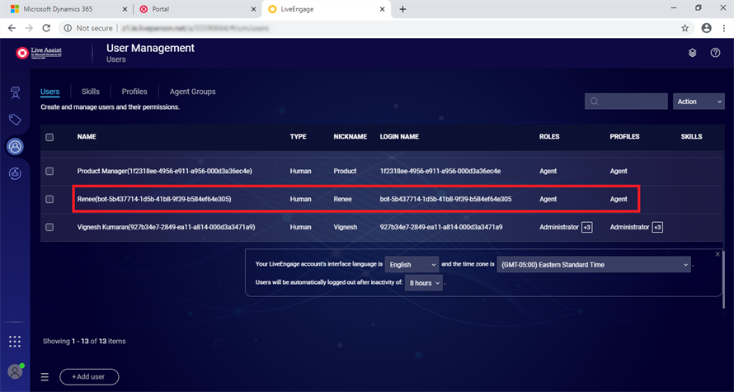Switch to the Skills tab
The width and height of the screenshot is (734, 392).
[x=91, y=92]
